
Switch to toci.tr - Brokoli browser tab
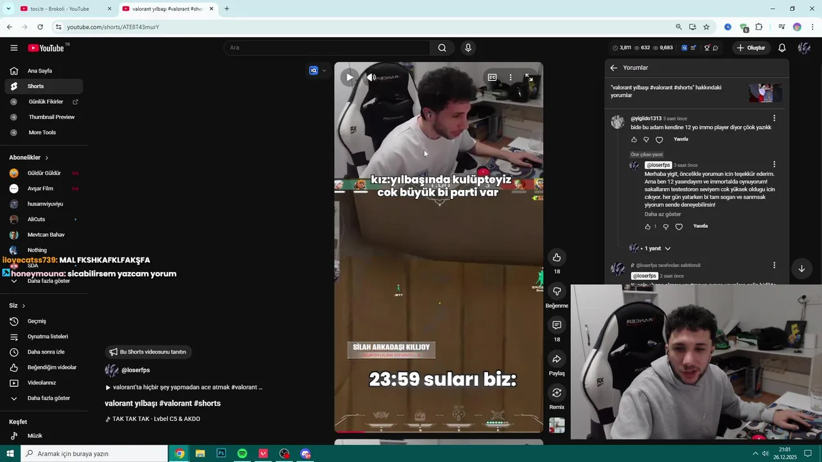coord(64,8)
